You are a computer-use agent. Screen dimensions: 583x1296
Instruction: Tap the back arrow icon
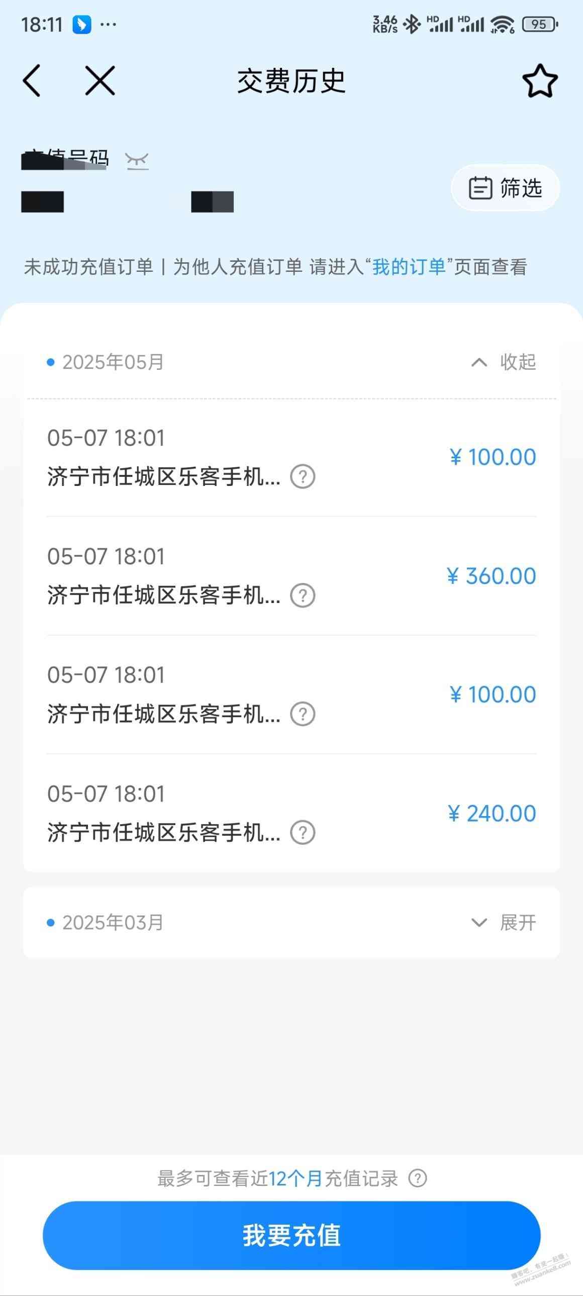pos(31,80)
